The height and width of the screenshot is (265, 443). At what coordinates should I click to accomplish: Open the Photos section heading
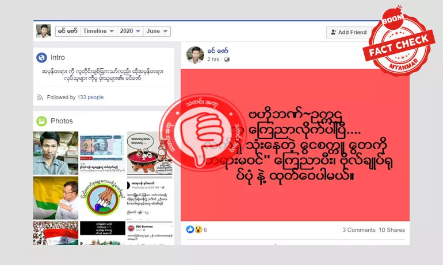click(x=62, y=121)
